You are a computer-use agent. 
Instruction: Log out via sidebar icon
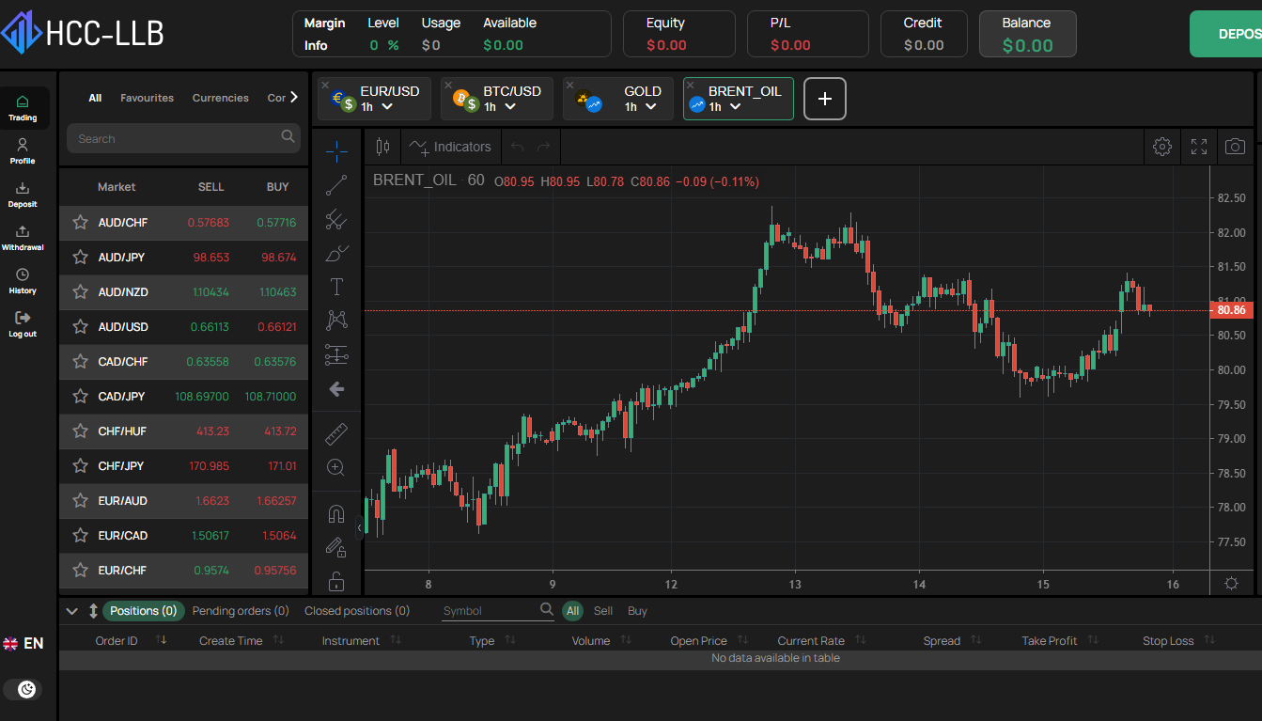point(23,324)
